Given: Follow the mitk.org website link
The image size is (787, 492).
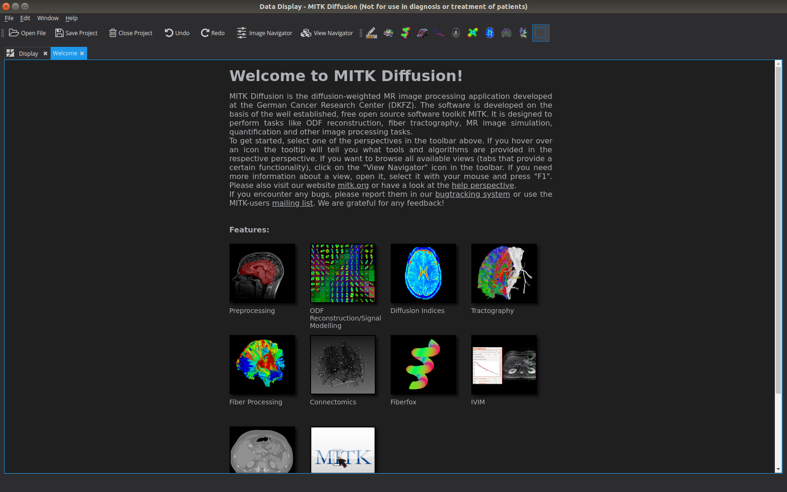Looking at the screenshot, I should pos(353,186).
